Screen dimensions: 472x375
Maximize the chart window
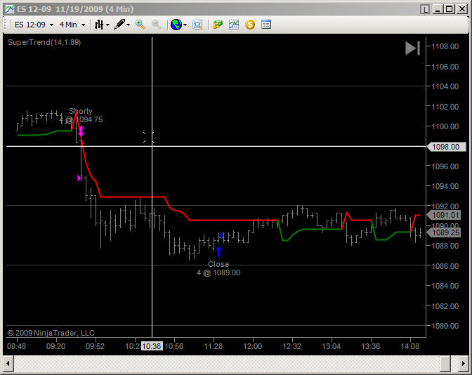[x=449, y=9]
